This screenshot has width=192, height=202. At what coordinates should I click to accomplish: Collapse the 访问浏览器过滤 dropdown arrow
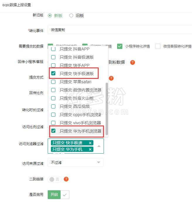pyautogui.click(x=99, y=146)
